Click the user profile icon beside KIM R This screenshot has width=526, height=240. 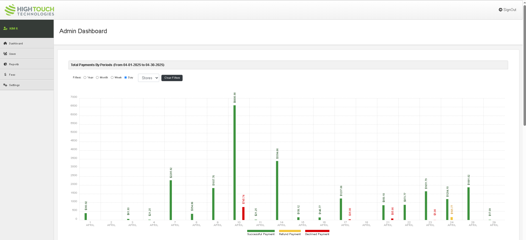[x=5, y=28]
